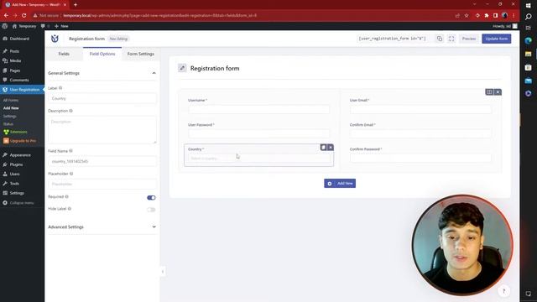Select the Field Options tab
The image size is (537, 302).
pos(102,54)
